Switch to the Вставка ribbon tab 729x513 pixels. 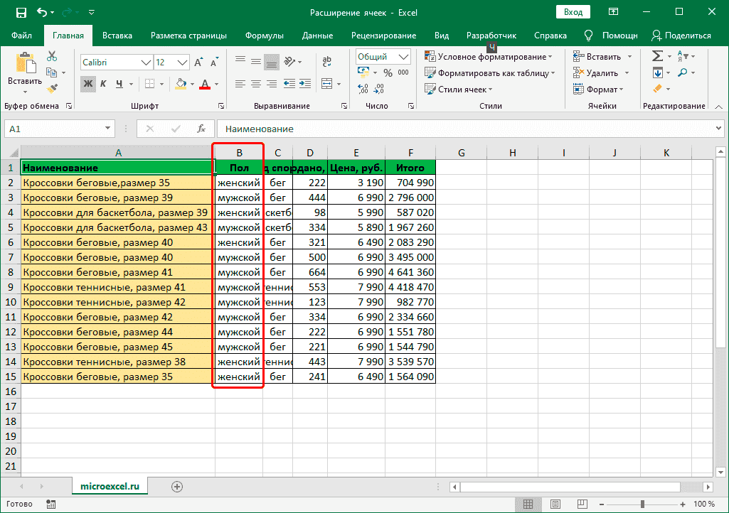coord(117,36)
